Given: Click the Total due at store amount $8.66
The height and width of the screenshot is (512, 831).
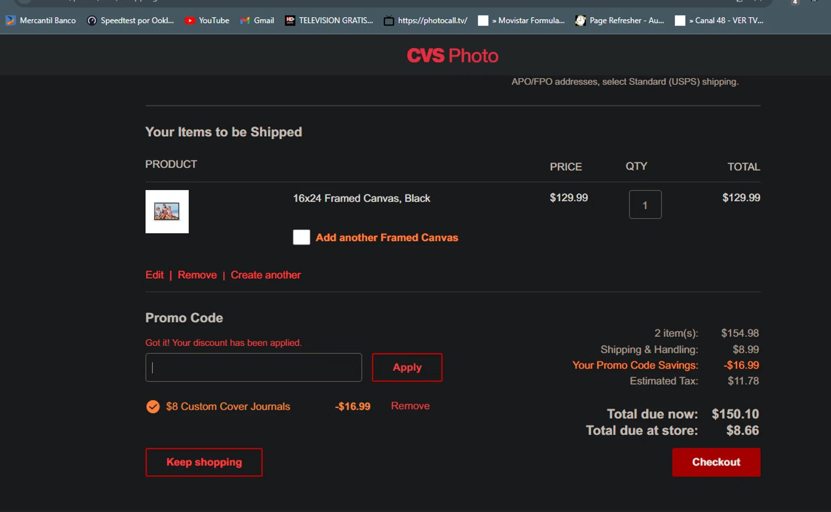Looking at the screenshot, I should point(742,431).
